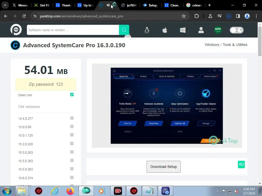Open the browser extensions puzzle icon
This screenshot has height=196, width=262.
click(197, 16)
